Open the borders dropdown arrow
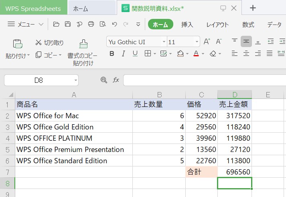The height and width of the screenshot is (197, 286). tap(155, 54)
